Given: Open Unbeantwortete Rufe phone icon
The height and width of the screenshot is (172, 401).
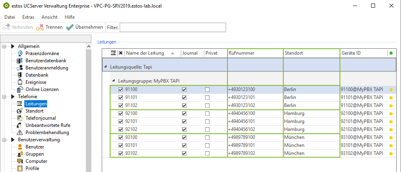Looking at the screenshot, I should point(20,125).
